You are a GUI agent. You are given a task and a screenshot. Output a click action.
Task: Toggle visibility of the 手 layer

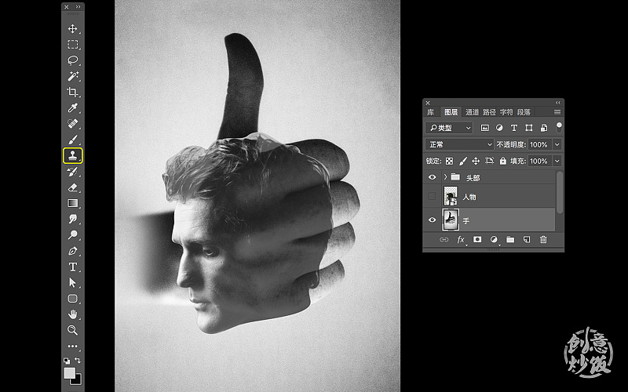click(432, 220)
